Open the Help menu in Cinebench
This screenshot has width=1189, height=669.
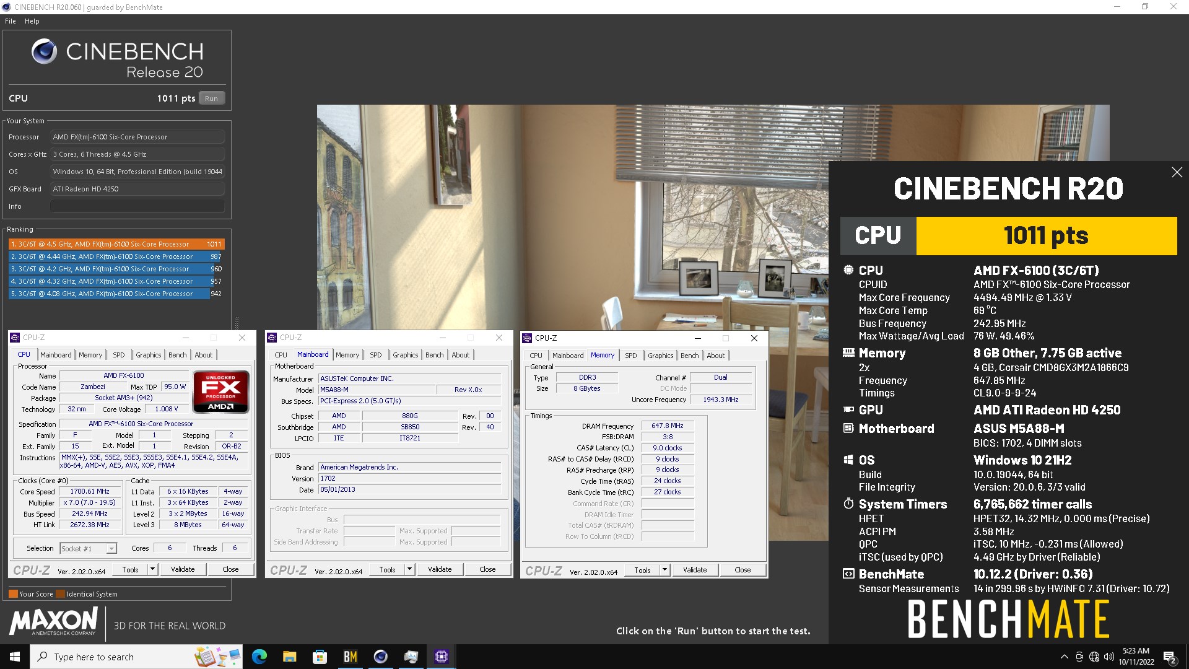[x=32, y=21]
